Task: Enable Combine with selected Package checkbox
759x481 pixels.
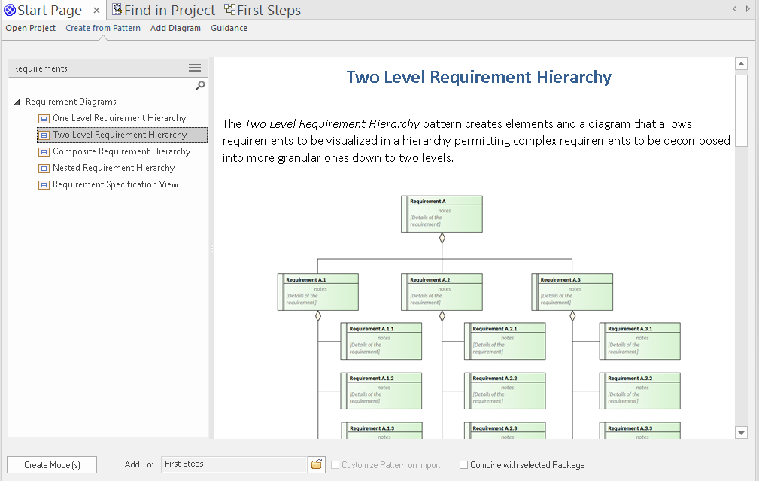Action: pos(463,465)
